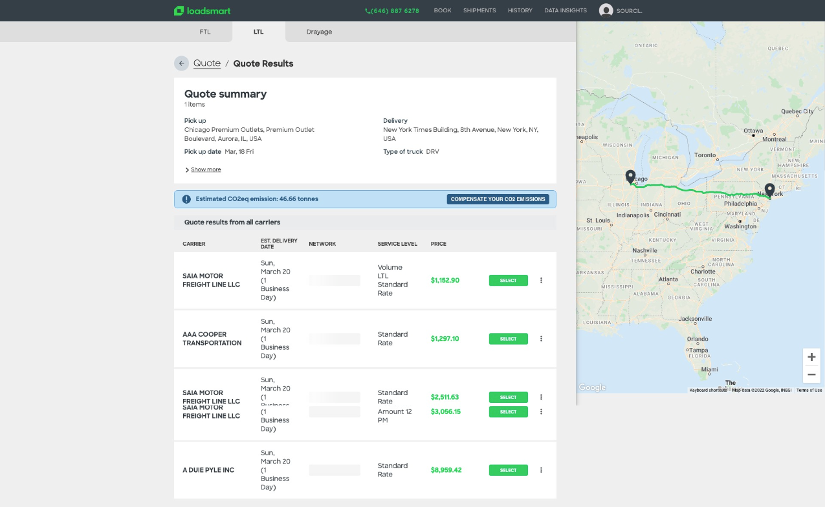Open the user account avatar menu
Screen dimensions: 825x507
tap(606, 10)
